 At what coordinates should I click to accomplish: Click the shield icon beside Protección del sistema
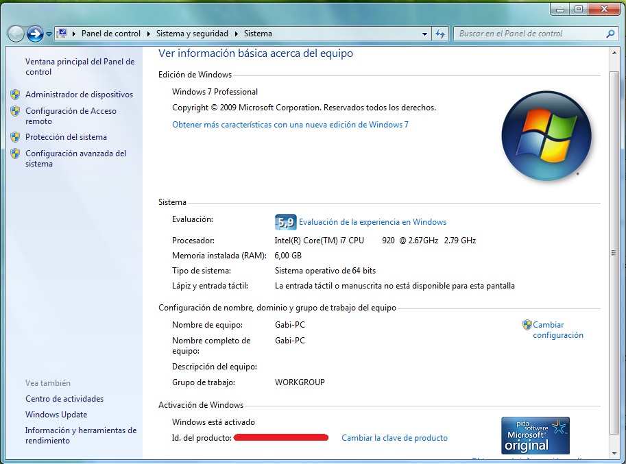15,137
